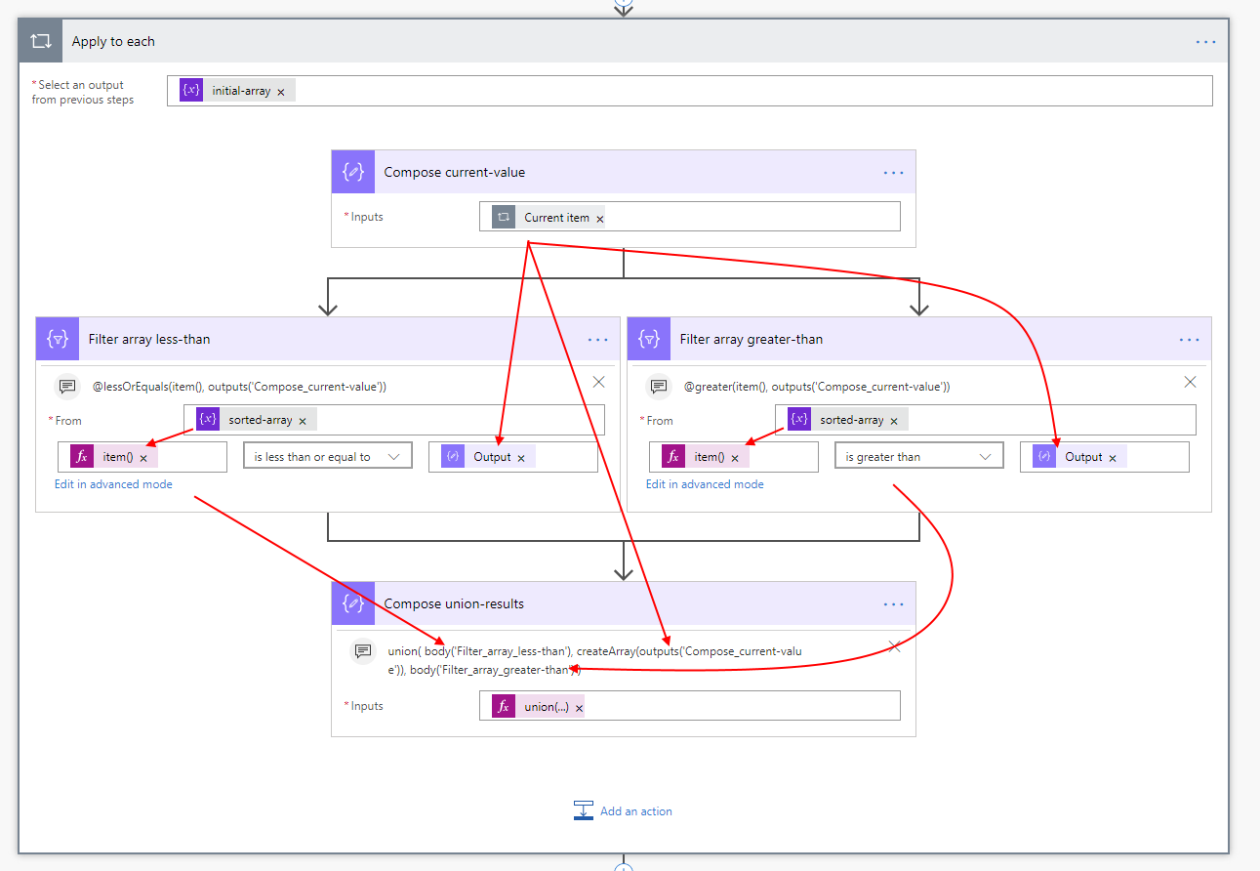Click Edit in advanced mode under greater-than filter
The width and height of the screenshot is (1260, 871).
pyautogui.click(x=705, y=484)
